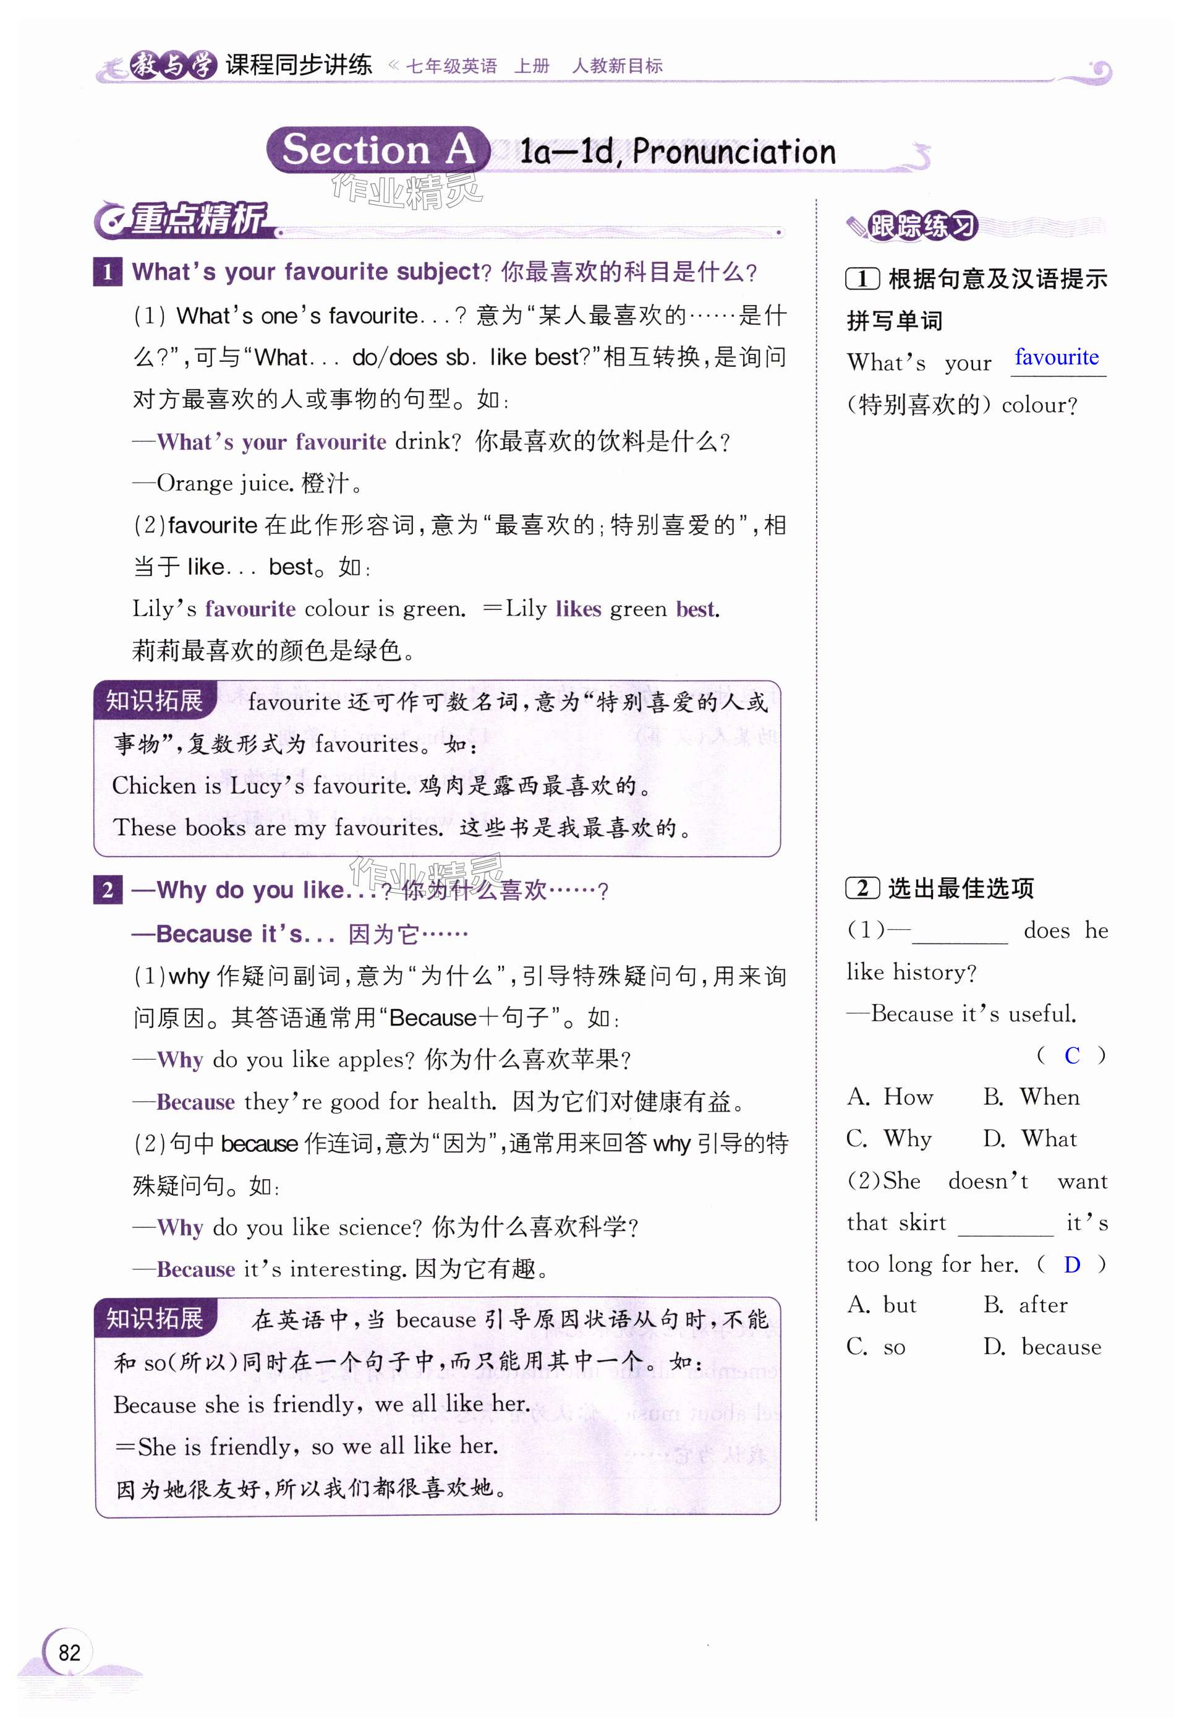Screen dimensions: 1192x1734
Task: Click the '1a—1d, Pronunciation' title text
Action: click(x=676, y=152)
